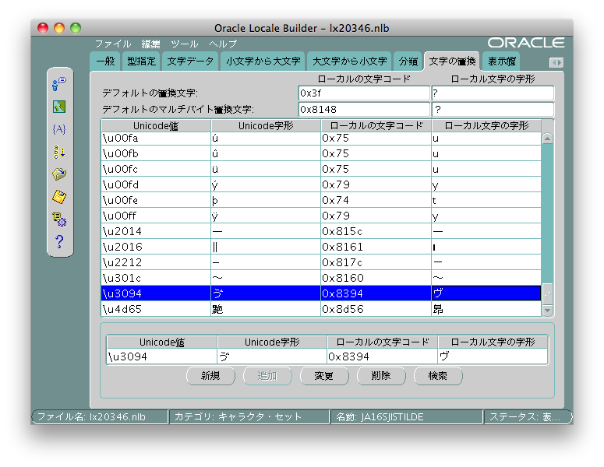Select the \u00fb row
Screen dimensions: 604x467
[321, 154]
